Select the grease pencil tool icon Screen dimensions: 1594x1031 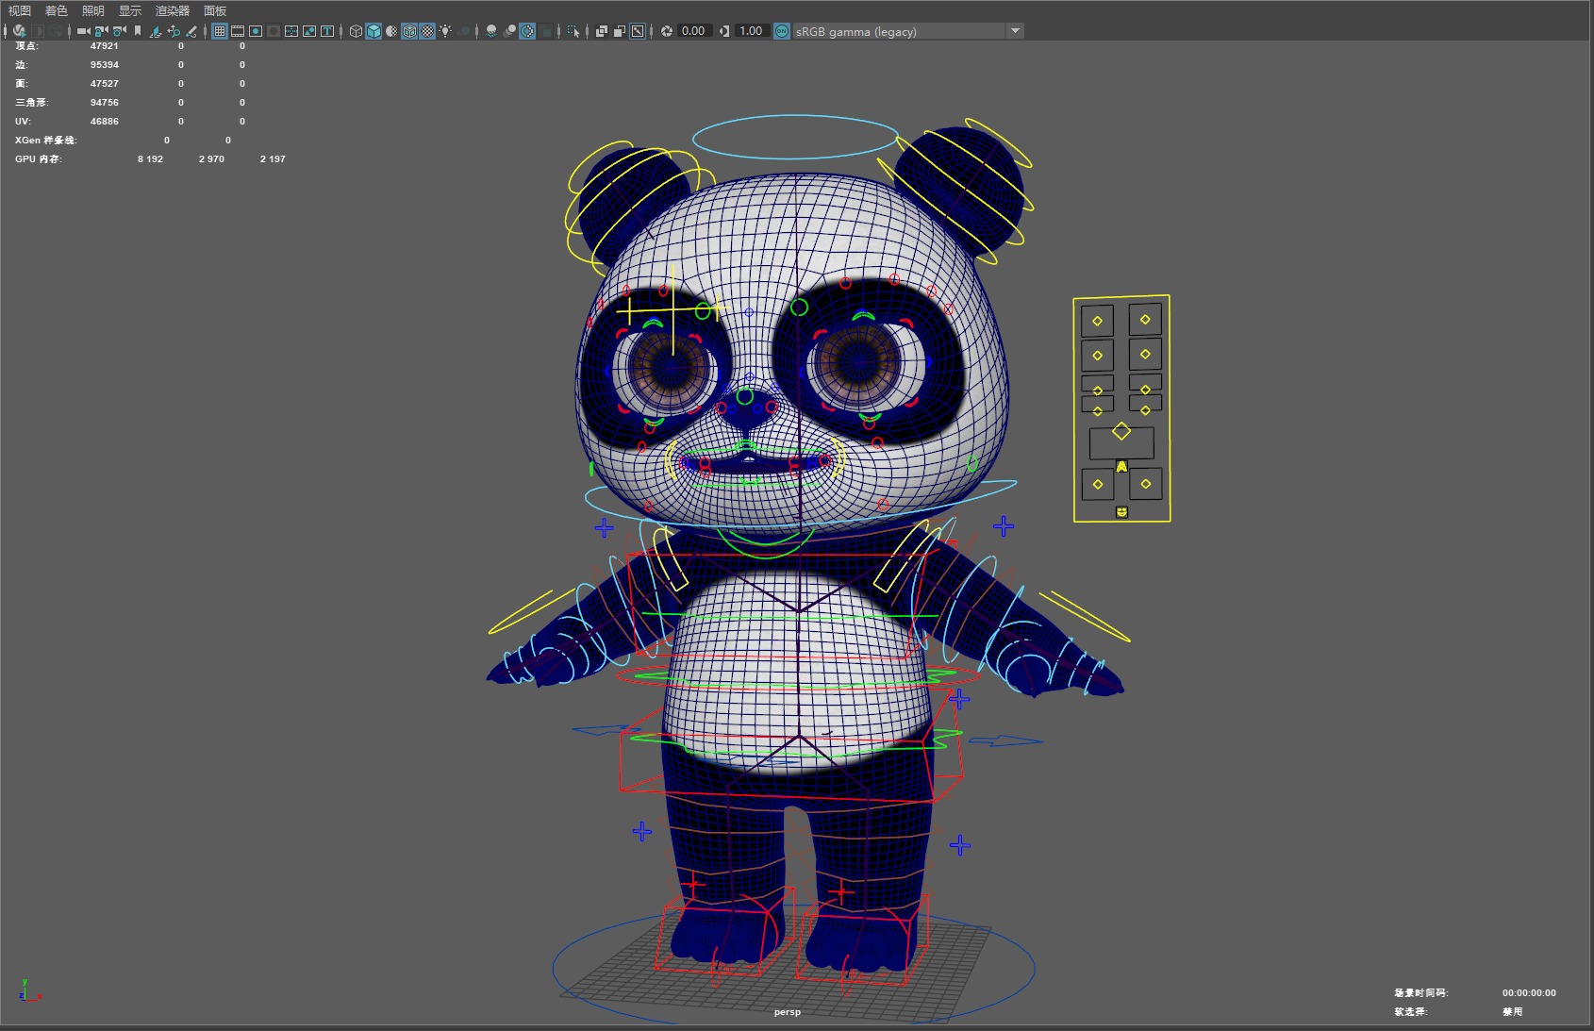click(191, 31)
